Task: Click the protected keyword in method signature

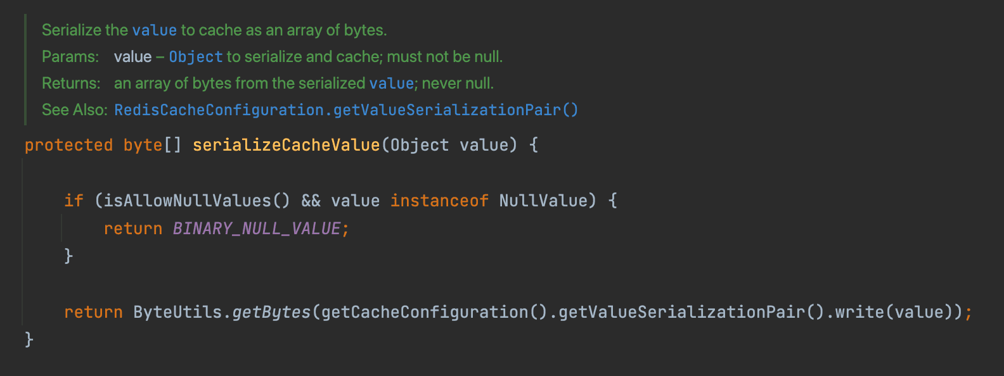Action: pyautogui.click(x=68, y=146)
